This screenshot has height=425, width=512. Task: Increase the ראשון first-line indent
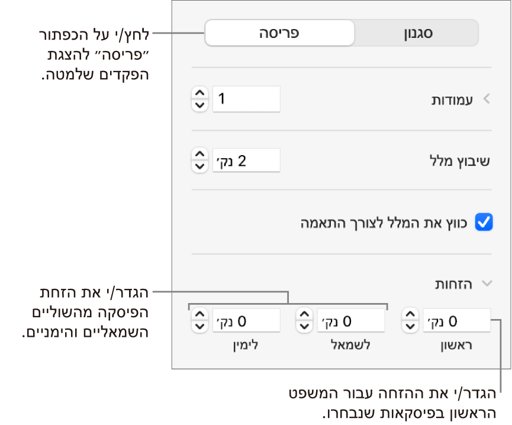[x=409, y=315]
